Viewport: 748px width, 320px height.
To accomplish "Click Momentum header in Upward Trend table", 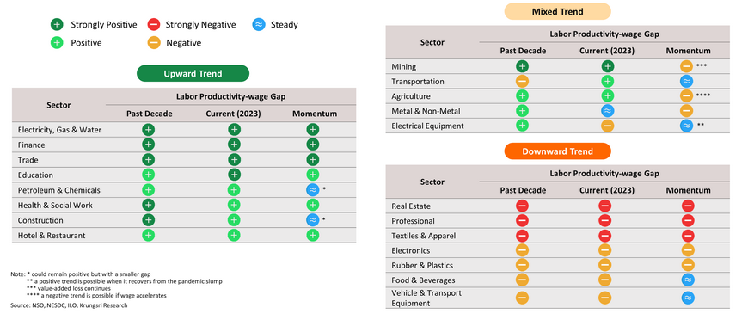I will (x=315, y=114).
